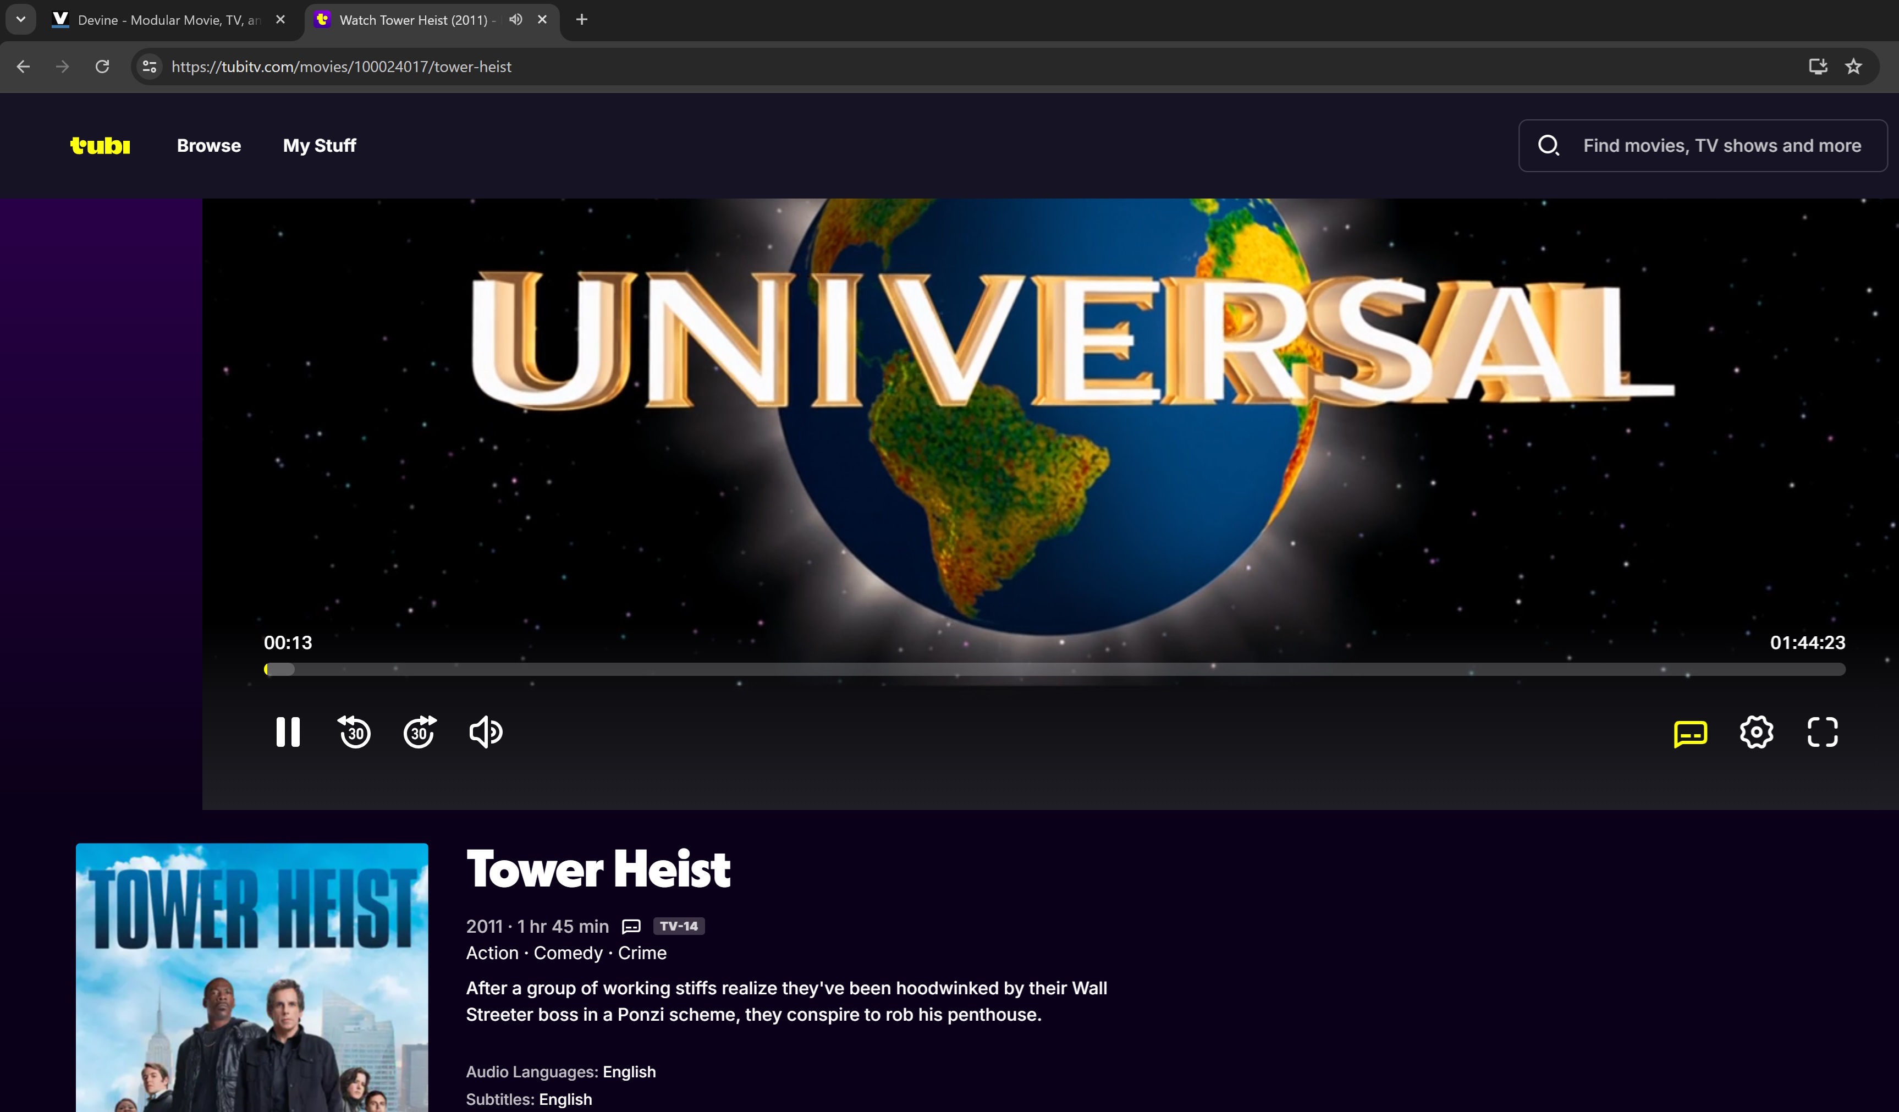1899x1112 pixels.
Task: Go back in browser
Action: 23,67
